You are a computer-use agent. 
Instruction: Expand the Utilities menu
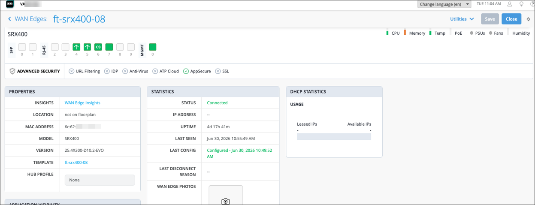462,19
